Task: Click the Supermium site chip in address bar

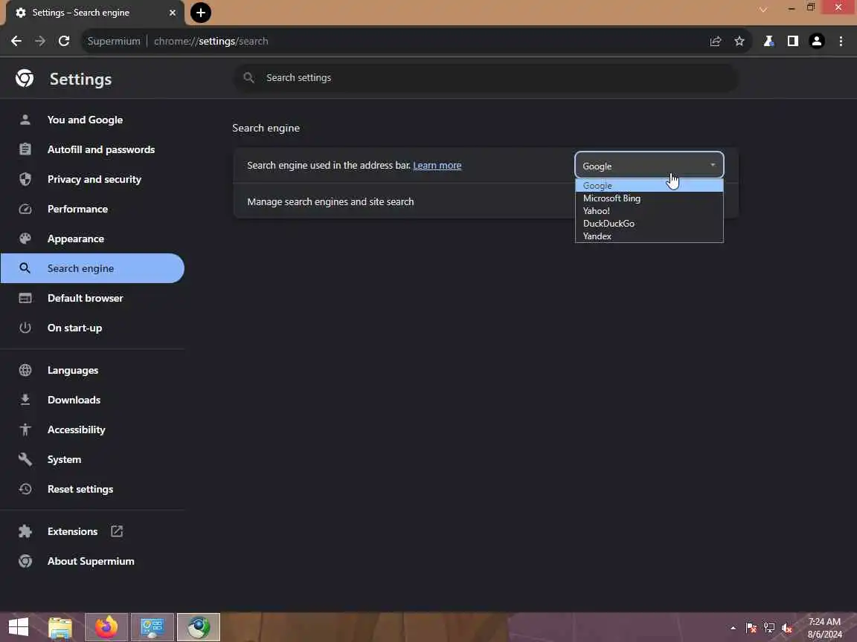Action: [x=114, y=41]
